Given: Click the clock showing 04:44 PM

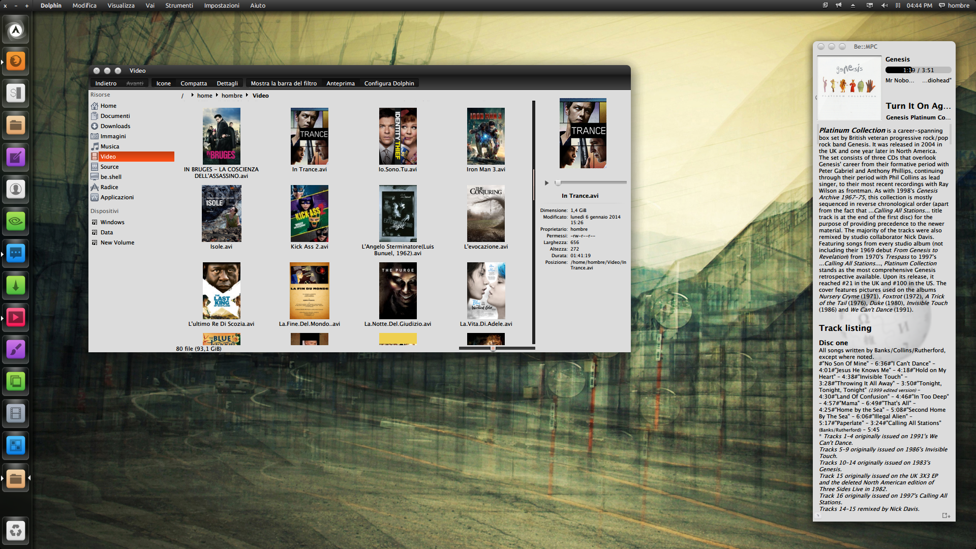Looking at the screenshot, I should 919,6.
